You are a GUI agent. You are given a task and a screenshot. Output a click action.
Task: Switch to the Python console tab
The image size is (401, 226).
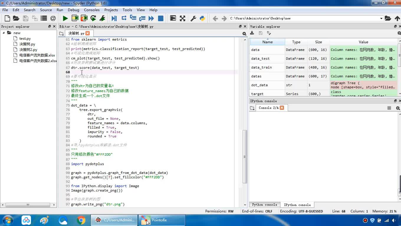[x=264, y=205]
